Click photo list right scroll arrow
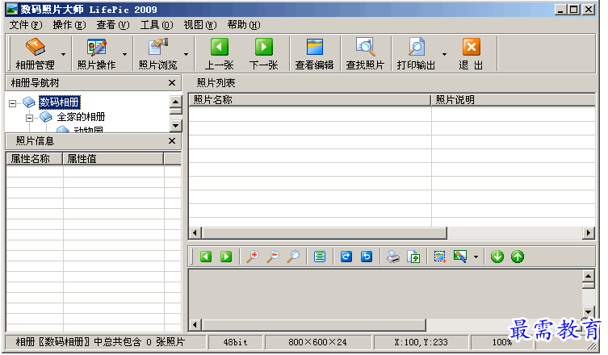608x355 pixels. pos(589,233)
